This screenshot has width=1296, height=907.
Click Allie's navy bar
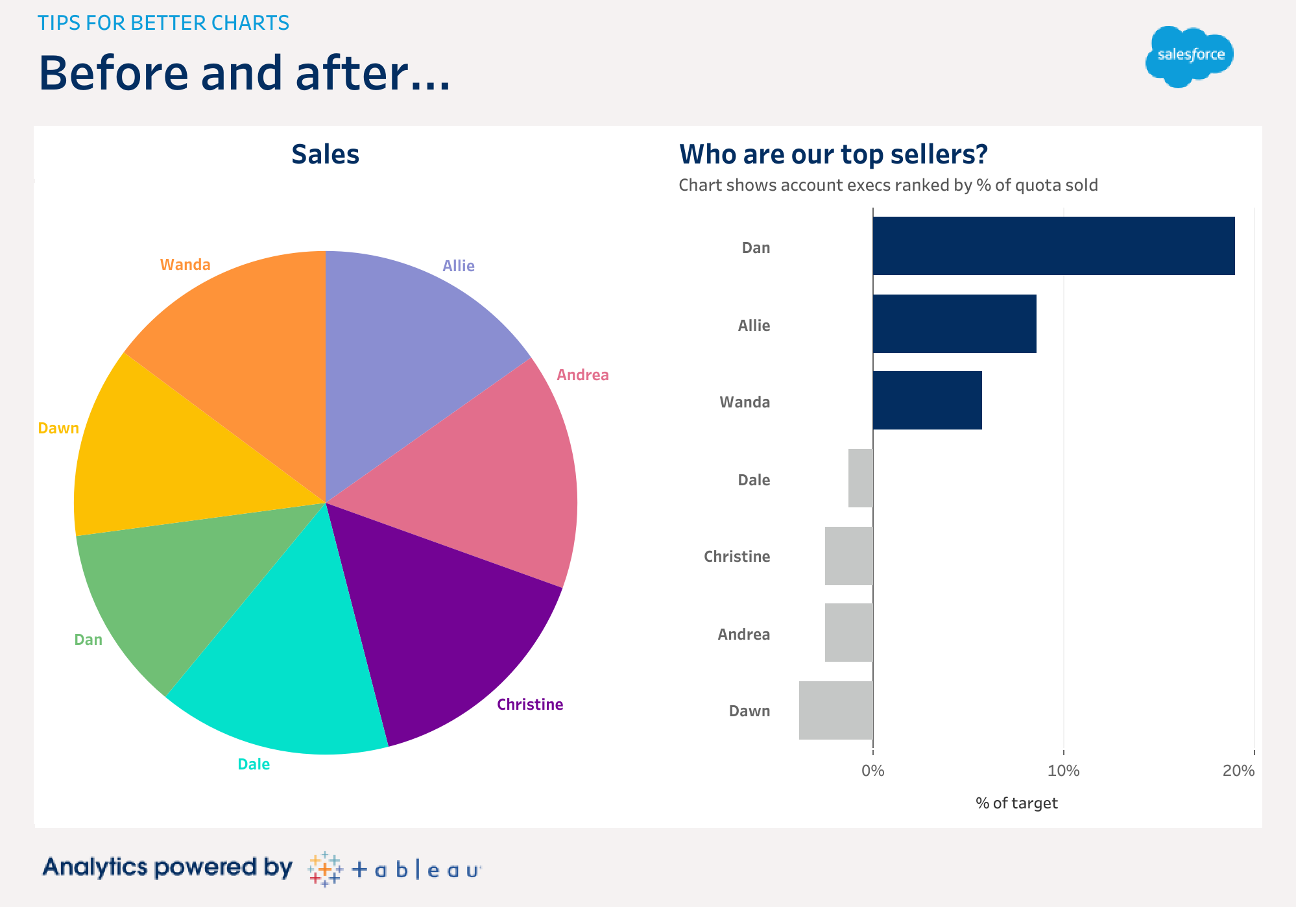coord(954,324)
